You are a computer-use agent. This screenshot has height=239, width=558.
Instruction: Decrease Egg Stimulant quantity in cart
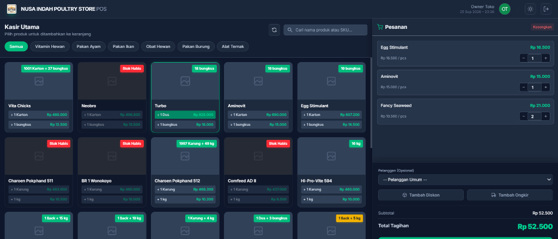click(x=524, y=58)
